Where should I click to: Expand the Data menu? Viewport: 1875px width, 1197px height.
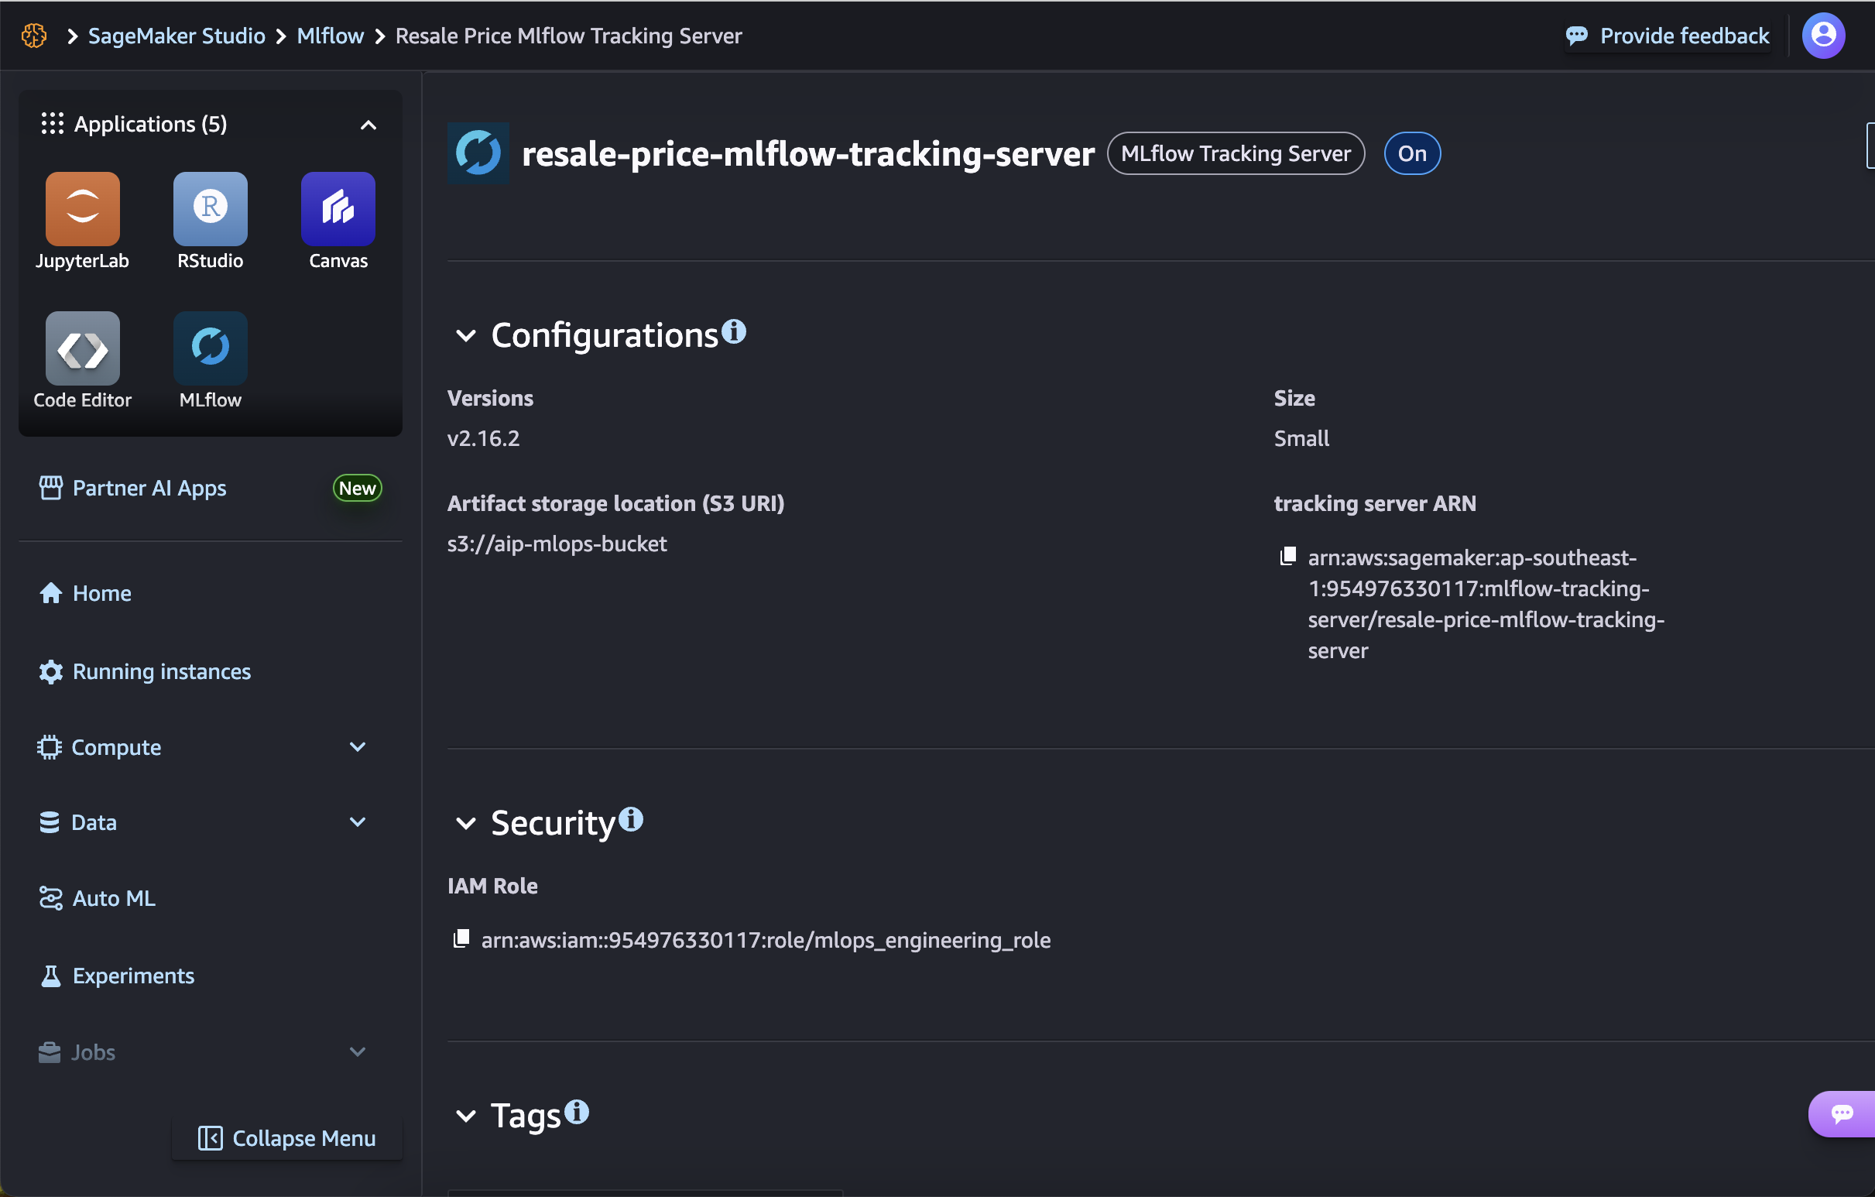tap(358, 821)
